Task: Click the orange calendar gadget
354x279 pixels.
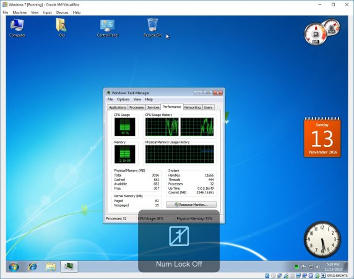Action: coord(322,137)
